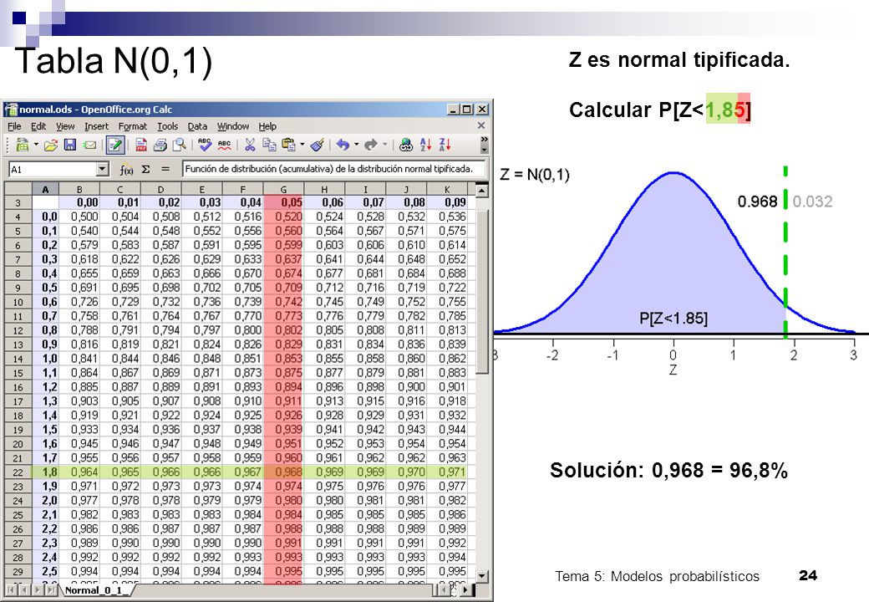Click the Cut scissors icon

(250, 145)
